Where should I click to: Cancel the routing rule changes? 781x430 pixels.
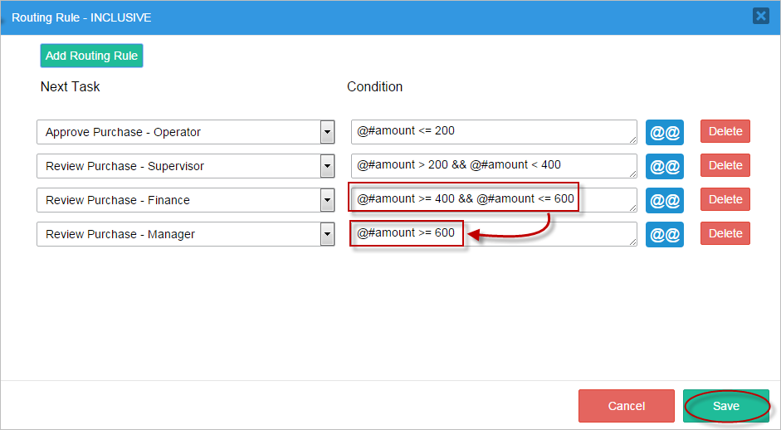[x=626, y=406]
